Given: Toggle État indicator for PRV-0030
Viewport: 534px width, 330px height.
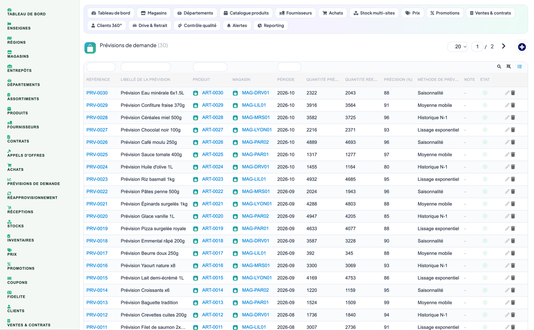Looking at the screenshot, I should coord(485,93).
